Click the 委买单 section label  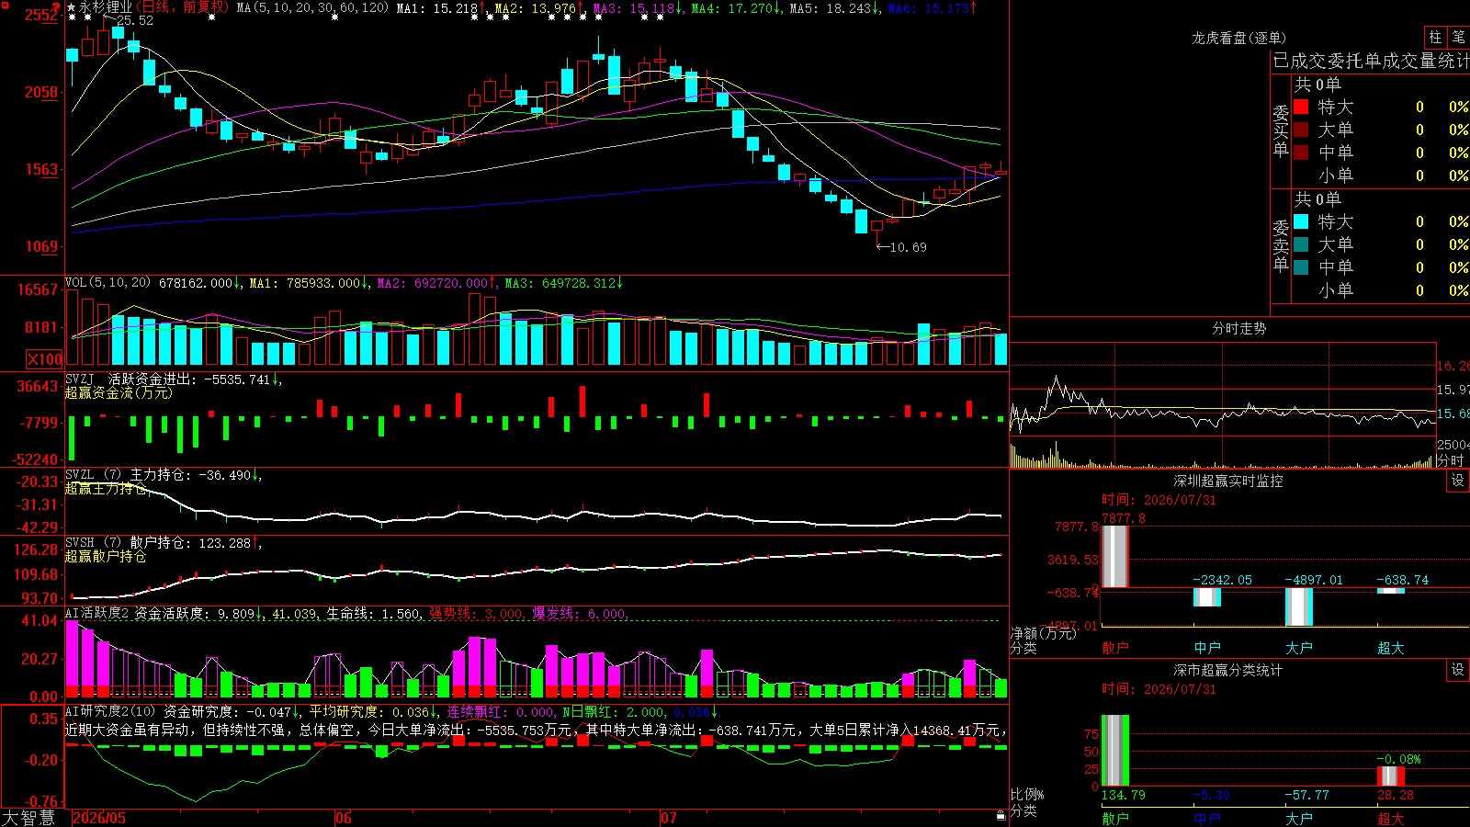1281,130
